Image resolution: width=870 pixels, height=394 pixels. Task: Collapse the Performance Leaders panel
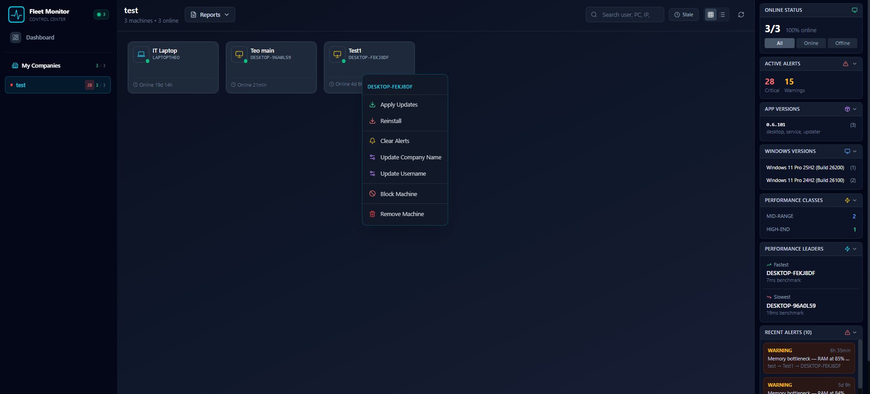tap(855, 249)
